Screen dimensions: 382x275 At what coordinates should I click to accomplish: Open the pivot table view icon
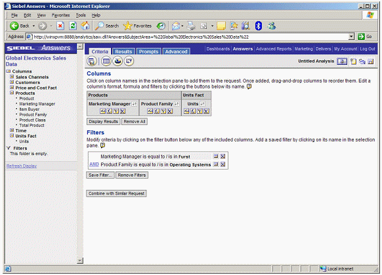(129, 61)
